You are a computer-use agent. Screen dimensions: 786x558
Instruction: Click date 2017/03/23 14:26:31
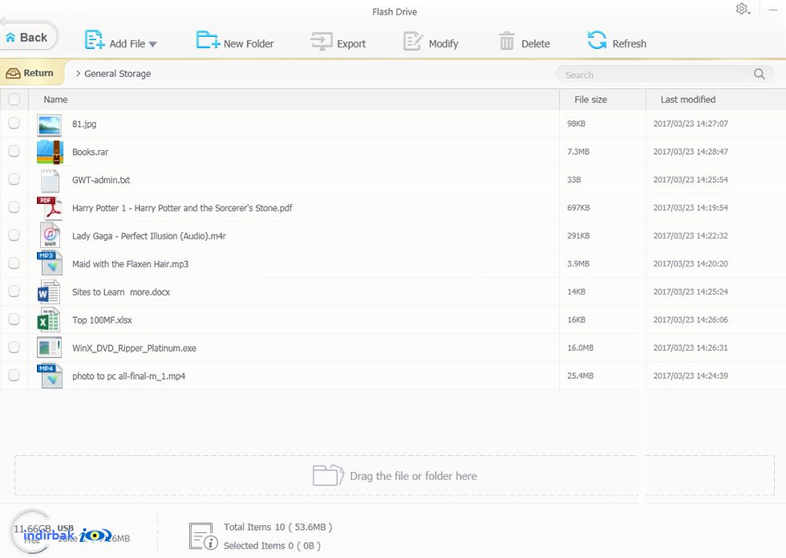click(x=691, y=348)
